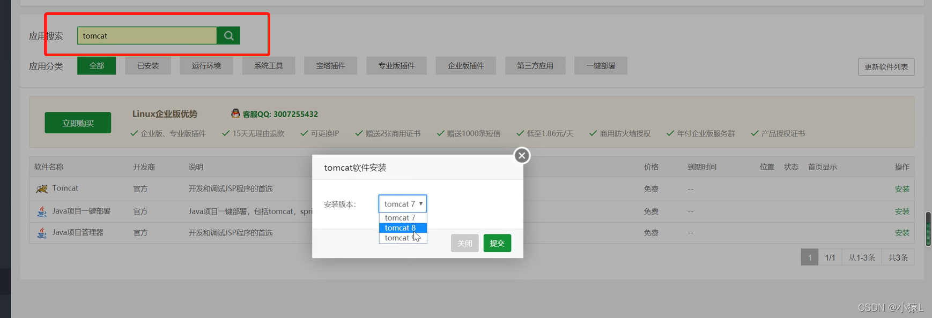Click the 开发商 column header

[144, 167]
